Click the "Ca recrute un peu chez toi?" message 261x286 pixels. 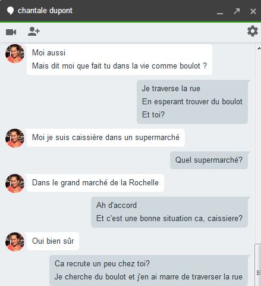[x=102, y=264]
